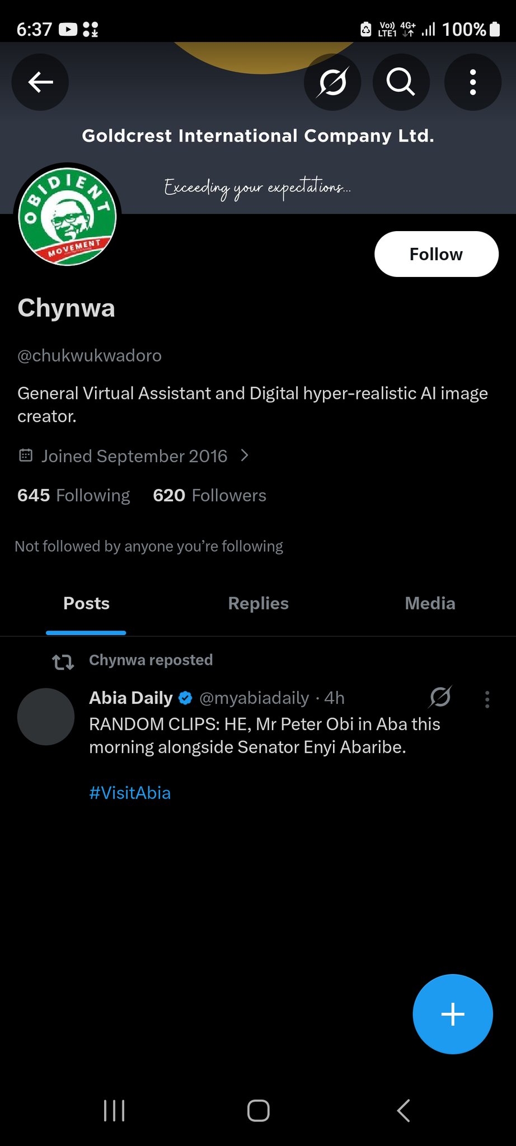The image size is (516, 1146).
Task: Follow the Chynwa account
Action: tap(436, 254)
